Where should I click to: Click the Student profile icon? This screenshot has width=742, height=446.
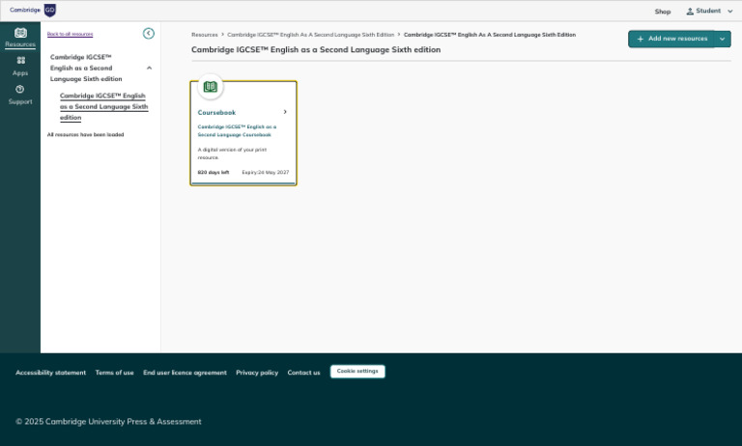[690, 11]
